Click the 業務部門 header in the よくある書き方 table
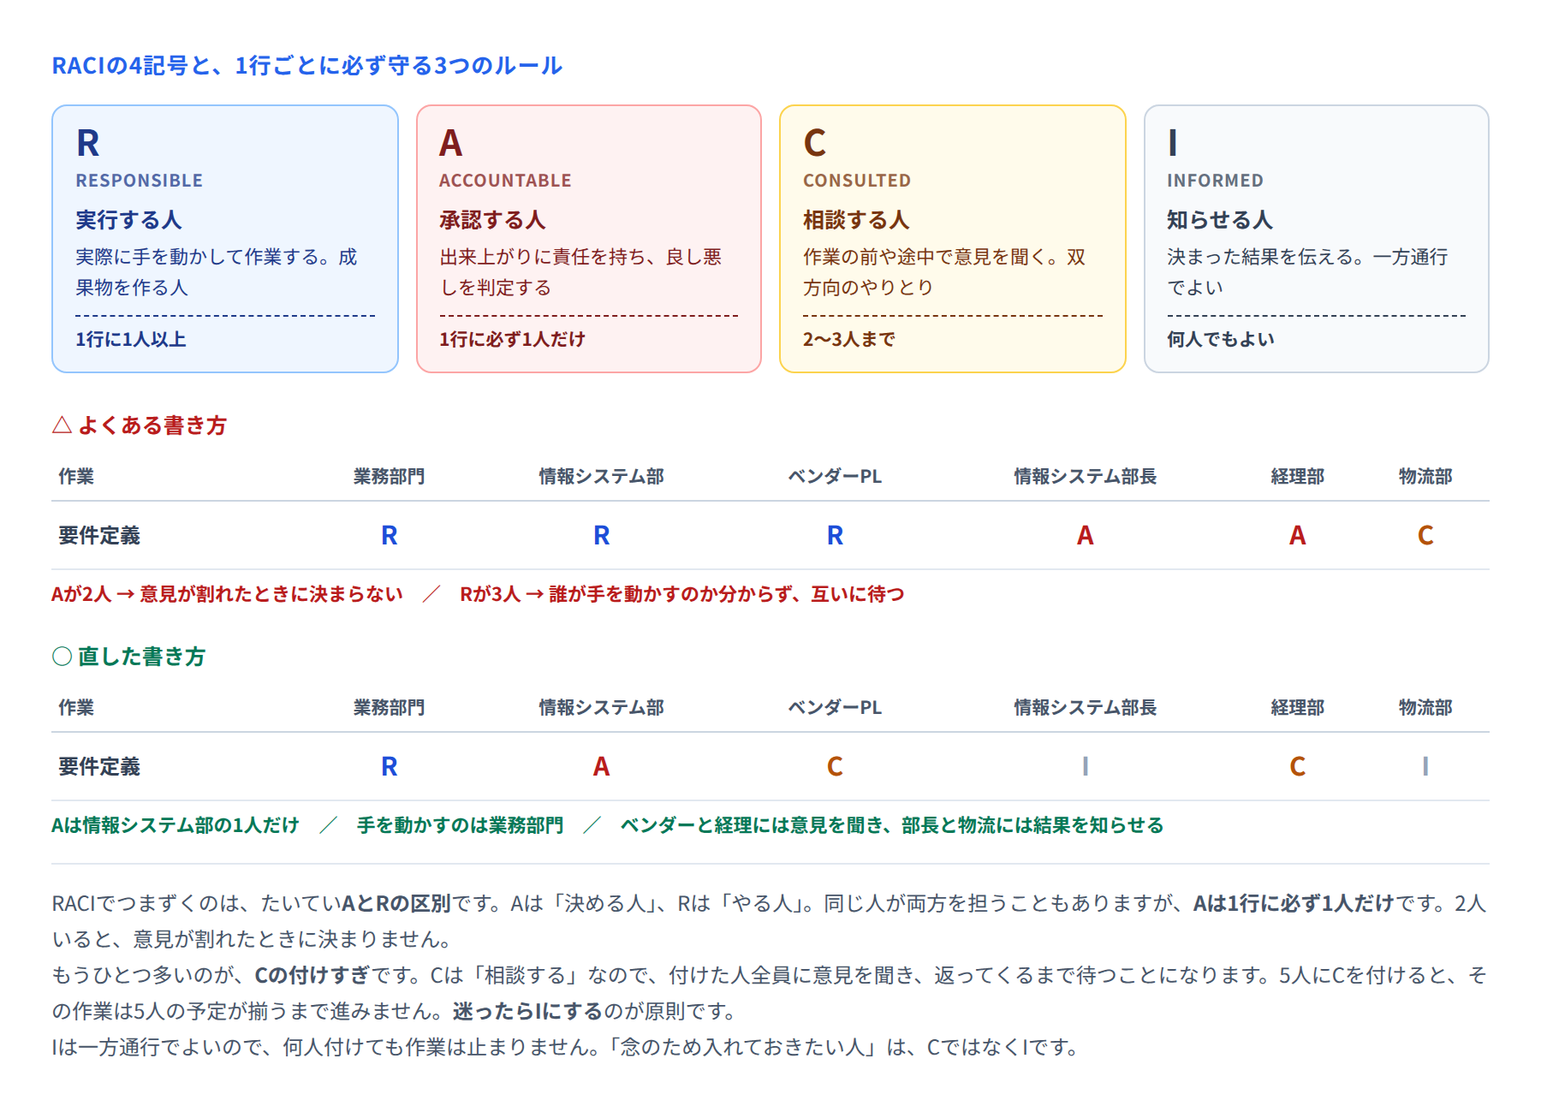This screenshot has width=1541, height=1118. [390, 477]
